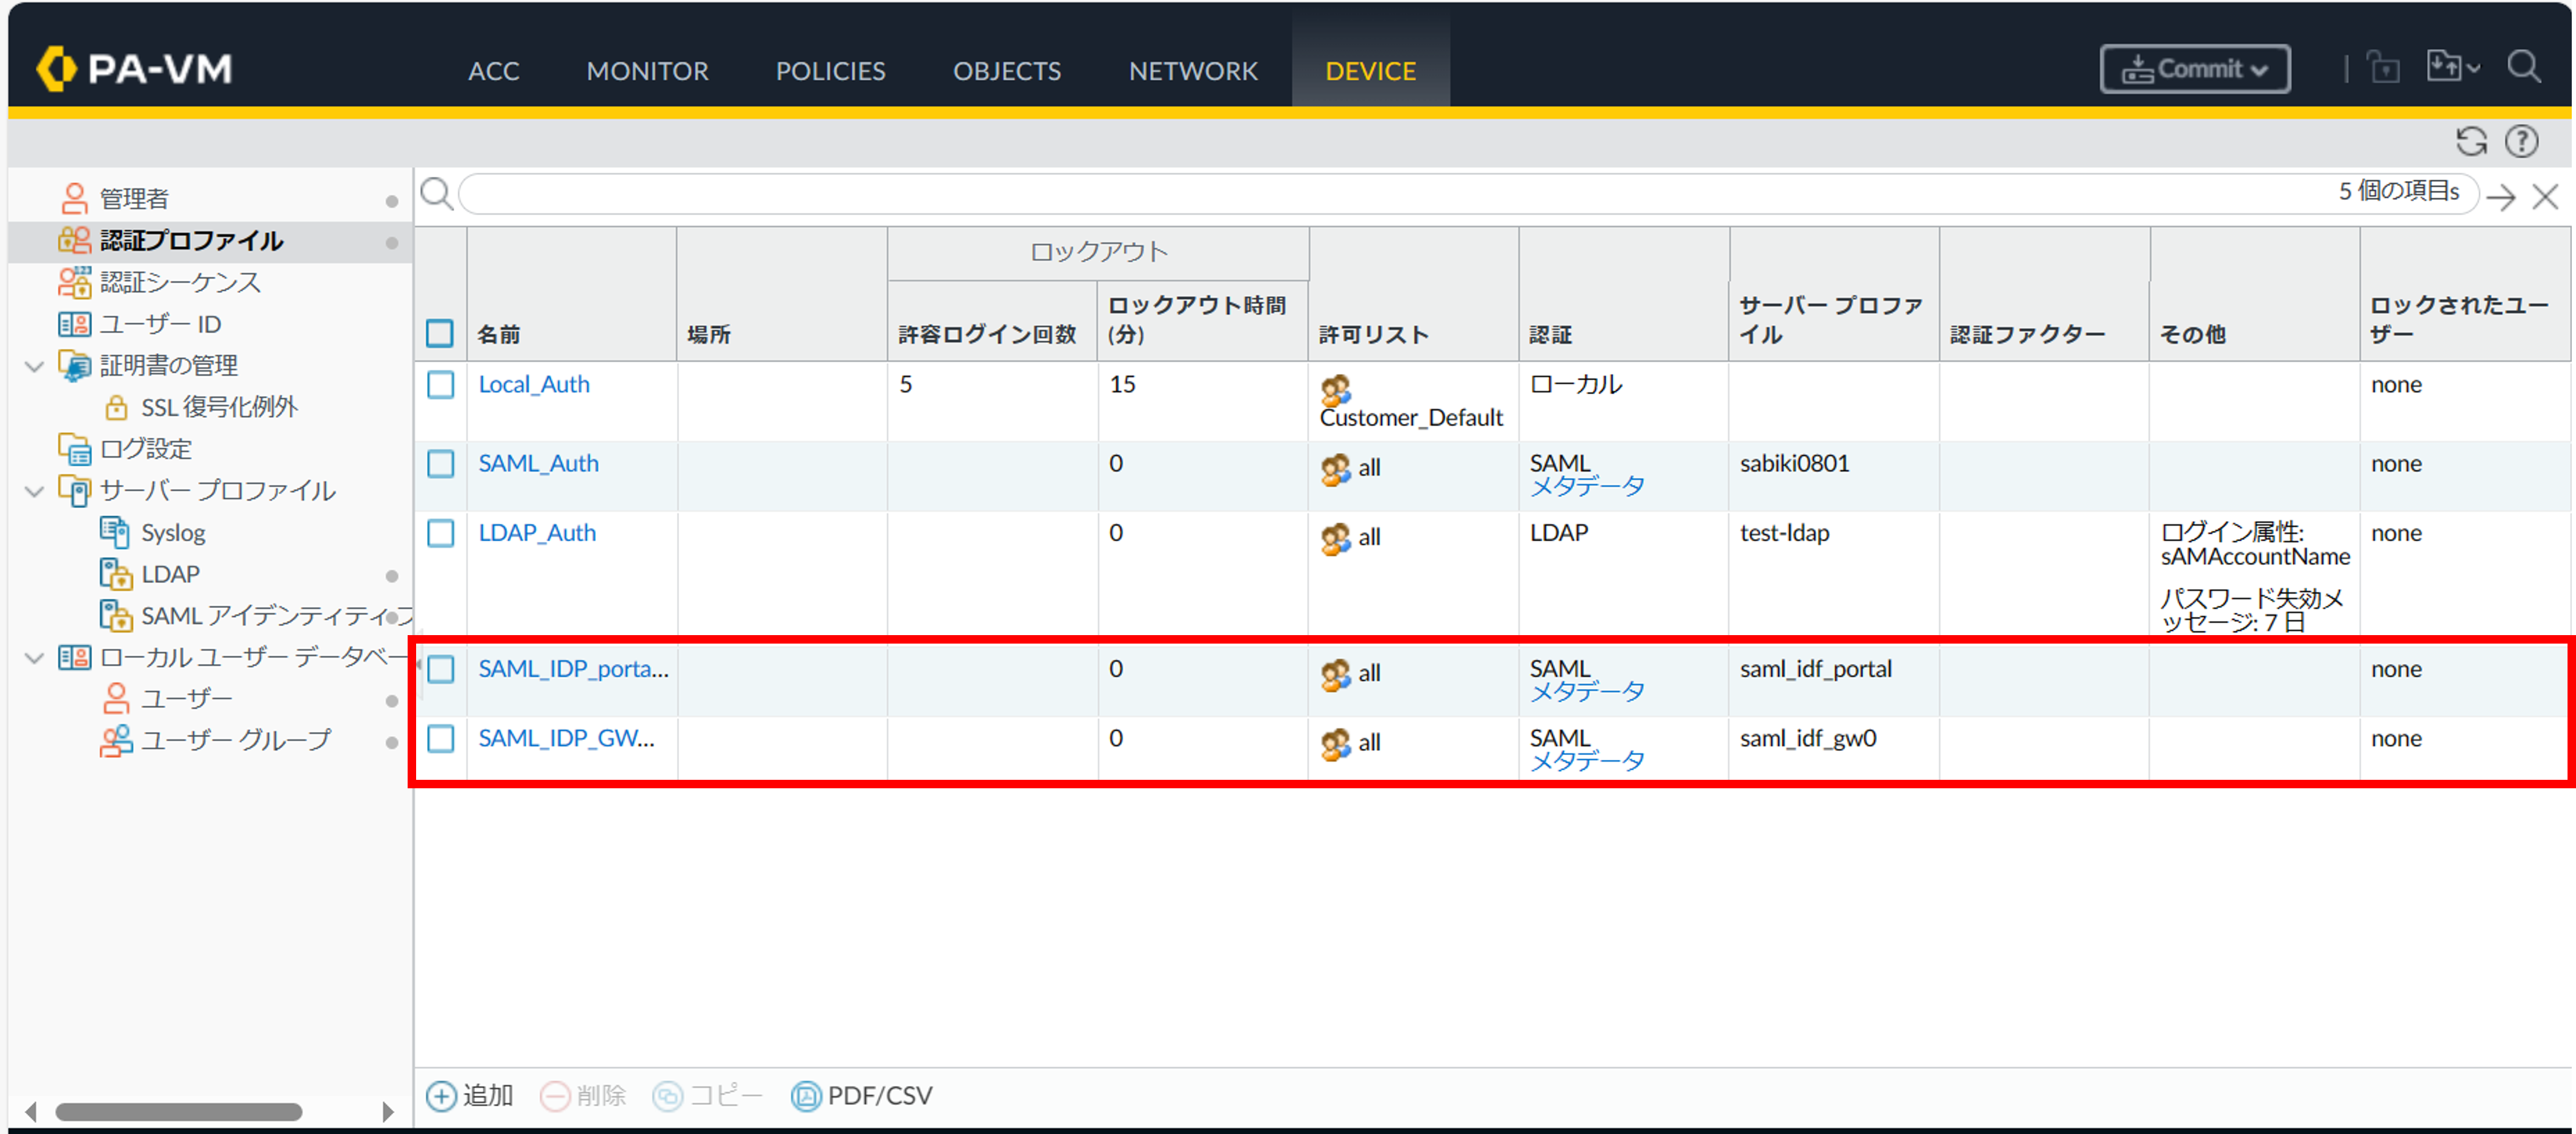Clear the filter with the X icon
2576x1134 pixels.
pyautogui.click(x=2545, y=196)
